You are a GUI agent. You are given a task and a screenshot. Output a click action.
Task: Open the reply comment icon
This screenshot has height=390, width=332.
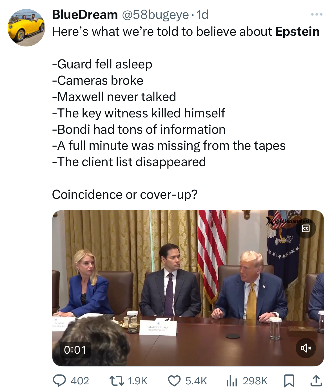[60, 381]
